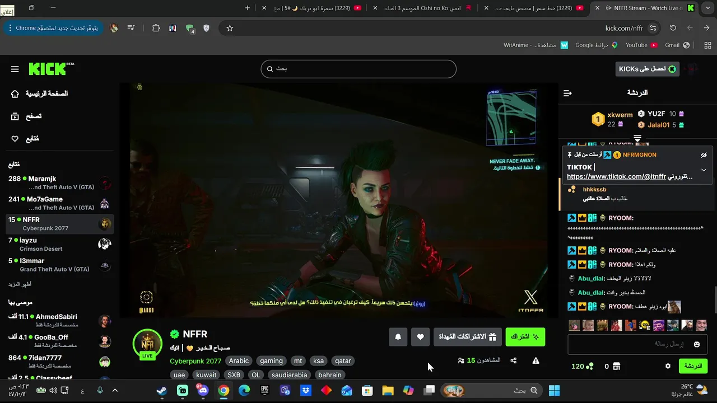Click the 120 KICKs balance icon
Image resolution: width=717 pixels, height=403 pixels.
[589, 367]
